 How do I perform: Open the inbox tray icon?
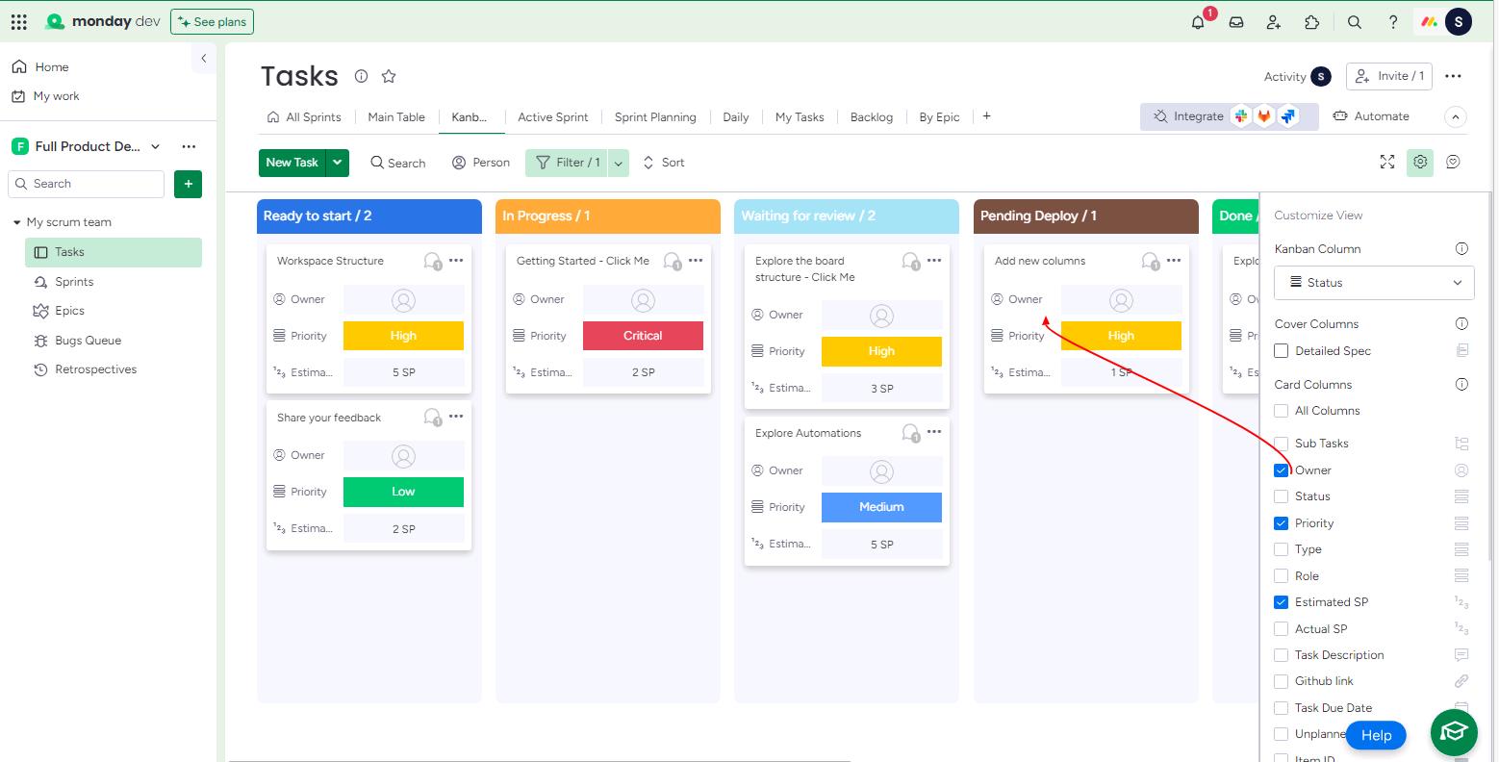[x=1236, y=22]
